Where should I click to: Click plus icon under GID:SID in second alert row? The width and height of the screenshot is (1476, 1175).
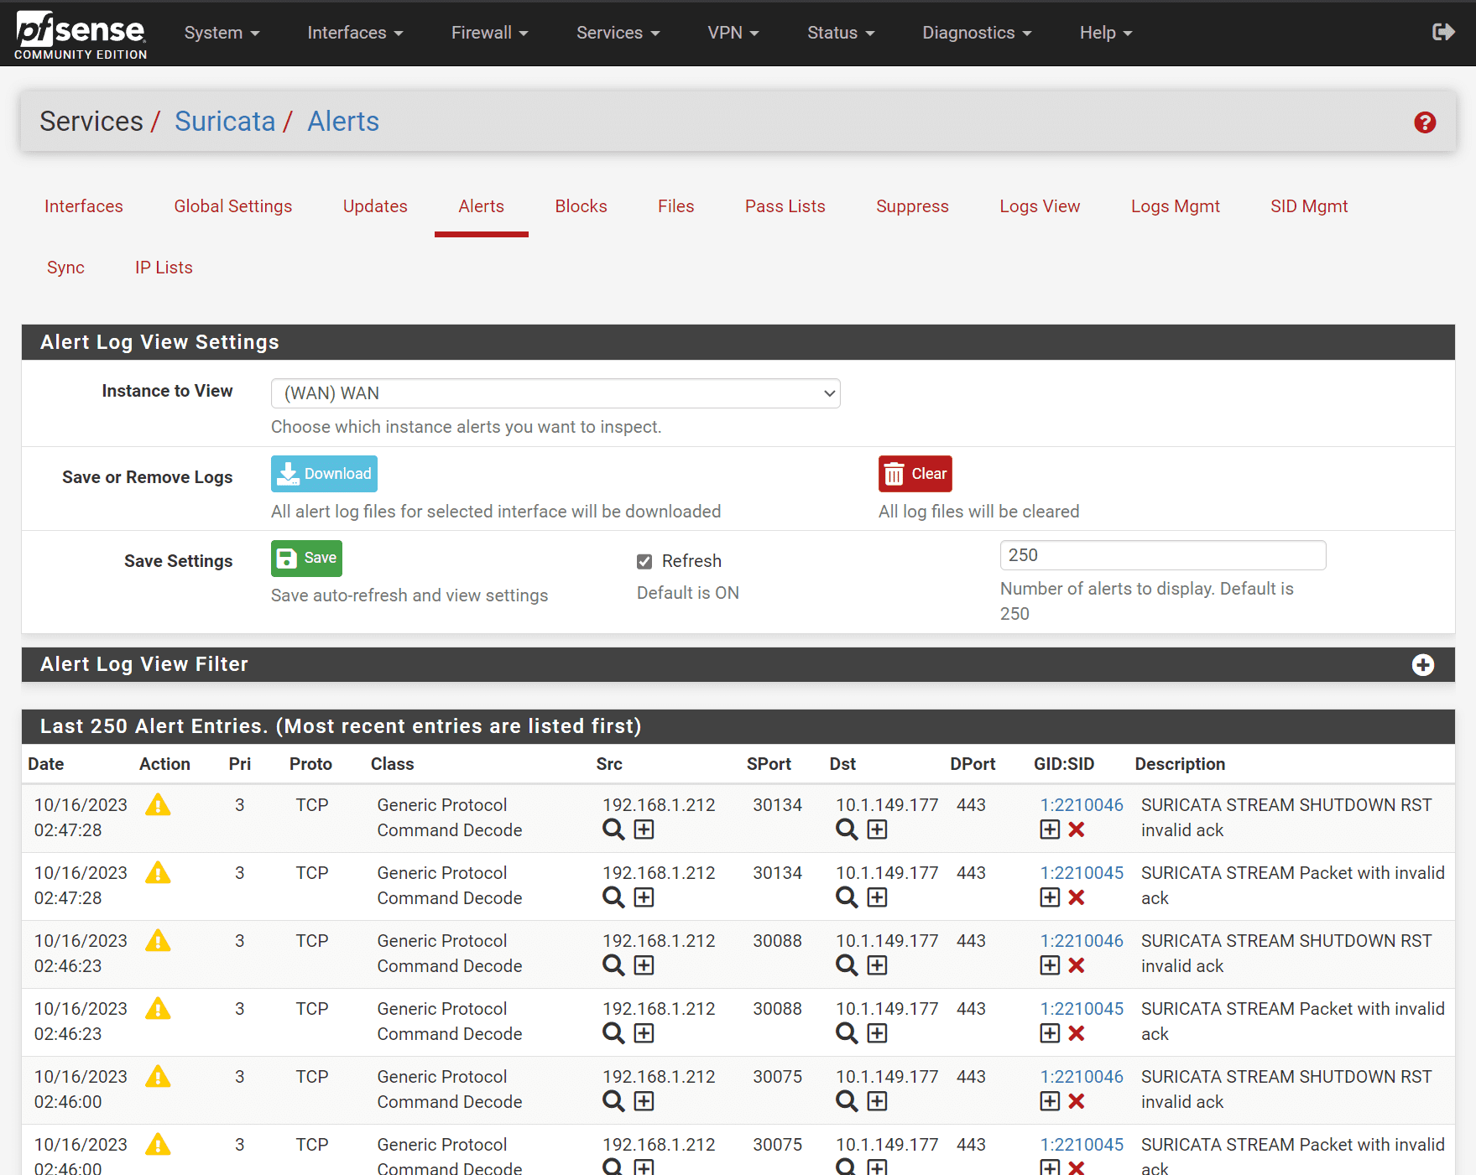[x=1049, y=897]
